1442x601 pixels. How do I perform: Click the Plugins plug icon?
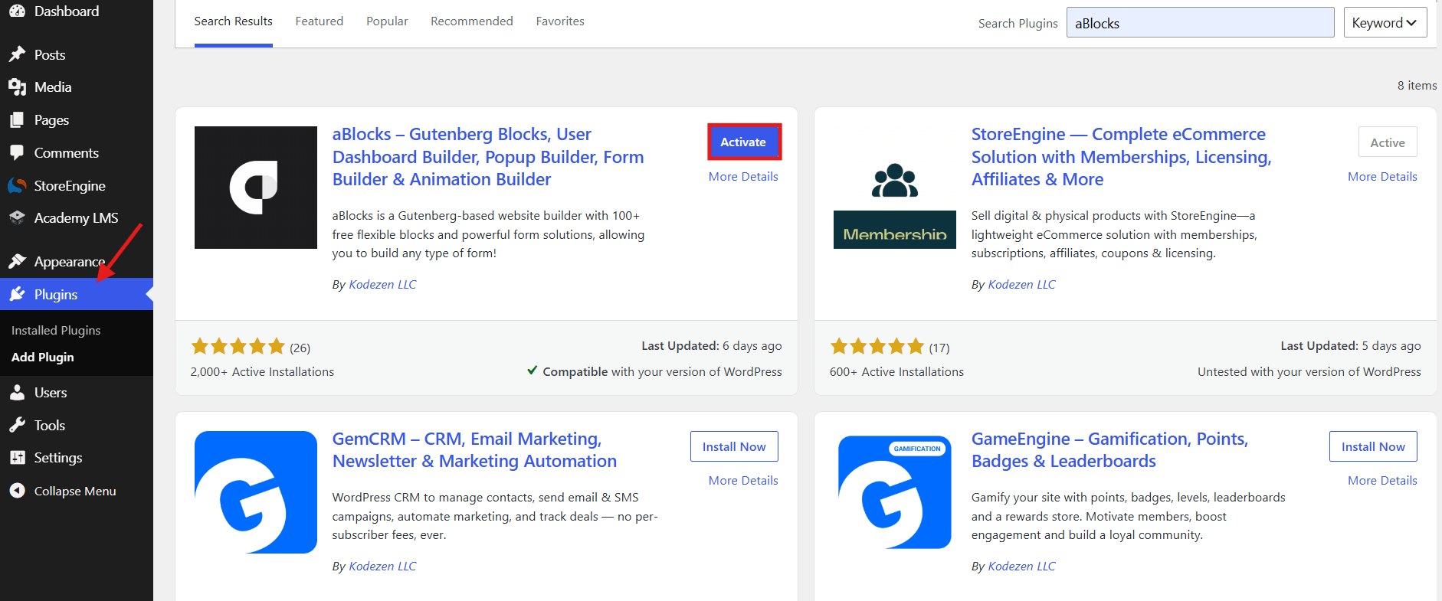tap(17, 294)
